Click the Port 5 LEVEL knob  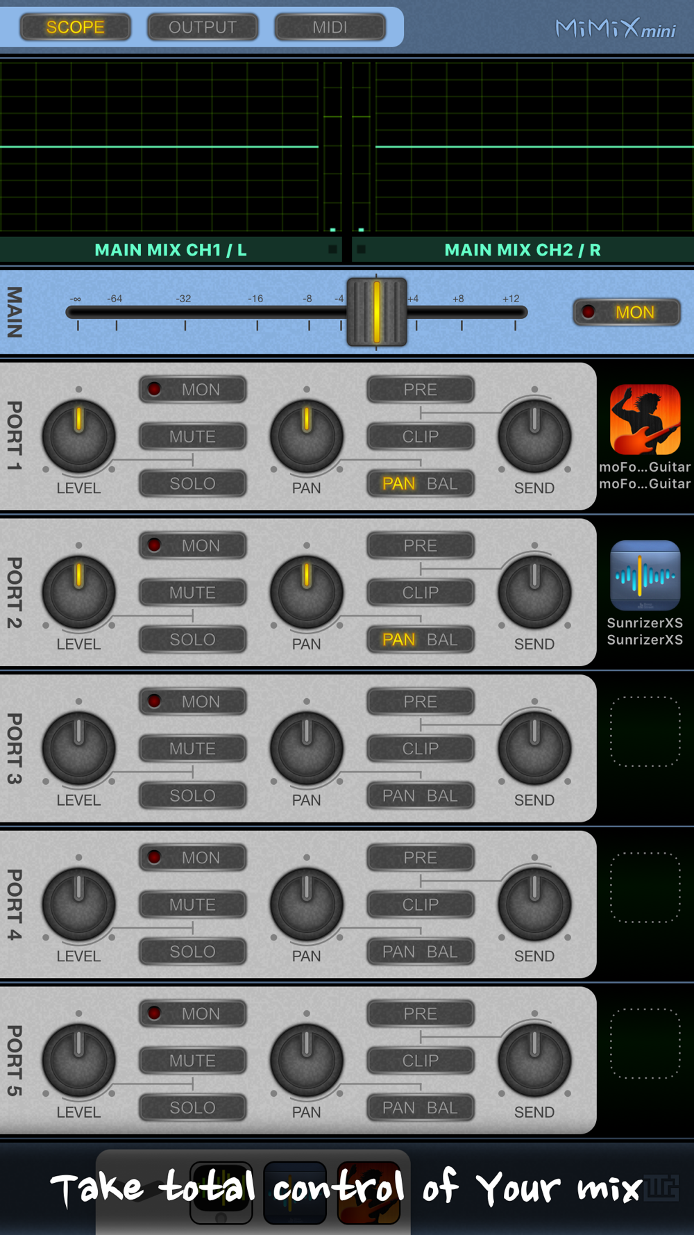78,1061
